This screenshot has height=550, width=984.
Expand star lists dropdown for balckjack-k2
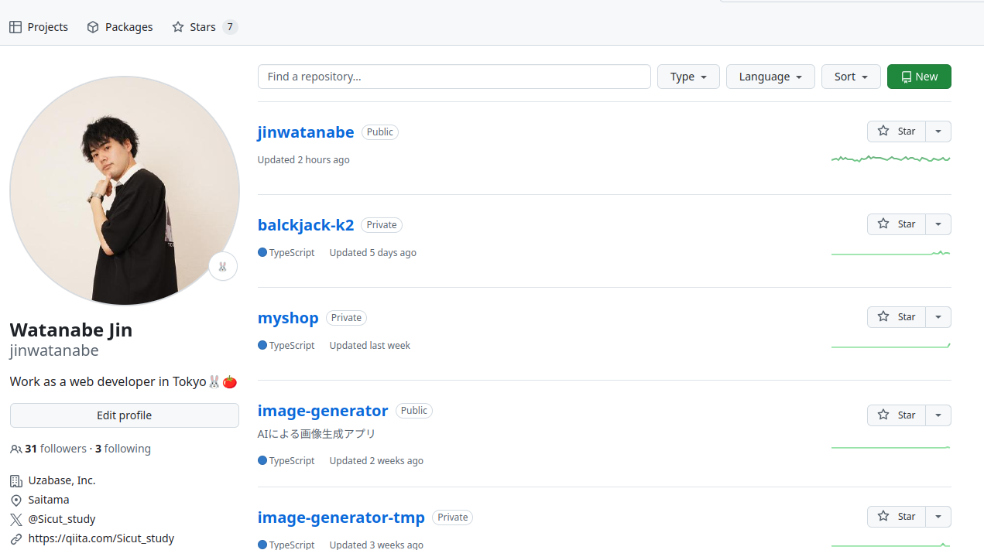click(938, 224)
